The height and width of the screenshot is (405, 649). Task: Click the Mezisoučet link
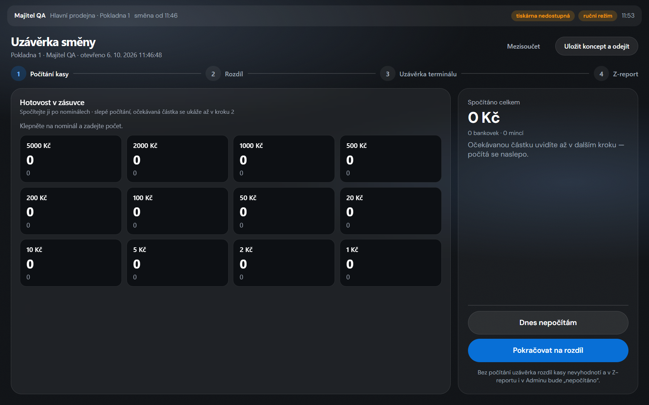[x=523, y=46]
